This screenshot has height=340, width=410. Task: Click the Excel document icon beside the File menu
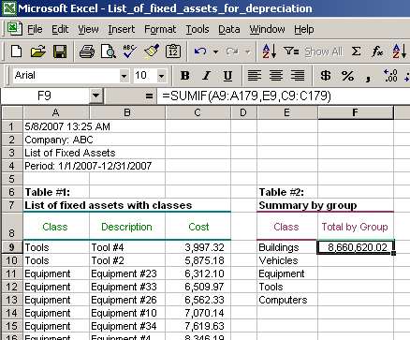[x=14, y=29]
